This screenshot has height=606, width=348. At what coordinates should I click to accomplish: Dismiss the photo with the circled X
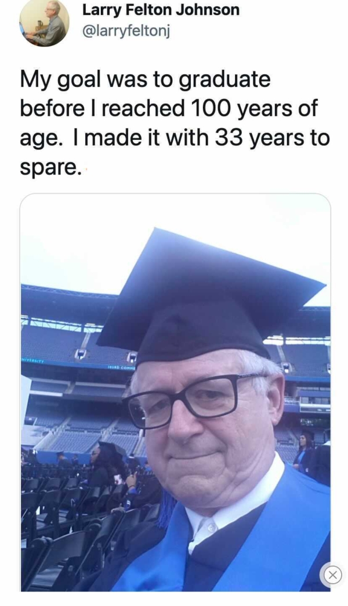[x=332, y=574]
